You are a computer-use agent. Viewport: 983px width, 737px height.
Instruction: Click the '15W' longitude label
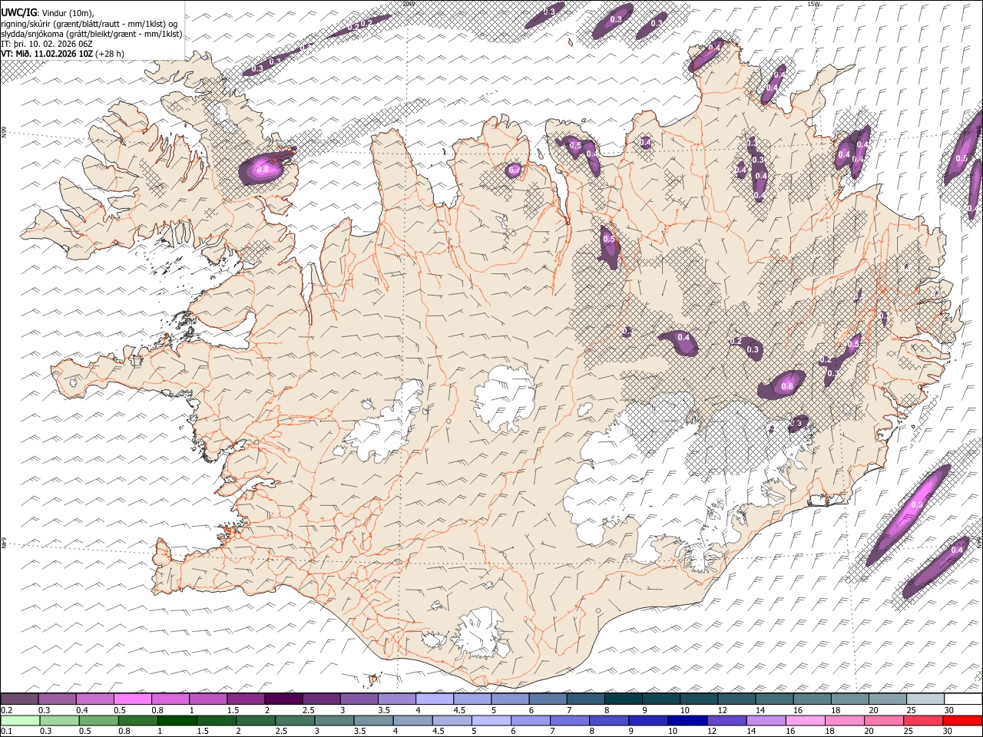(813, 4)
